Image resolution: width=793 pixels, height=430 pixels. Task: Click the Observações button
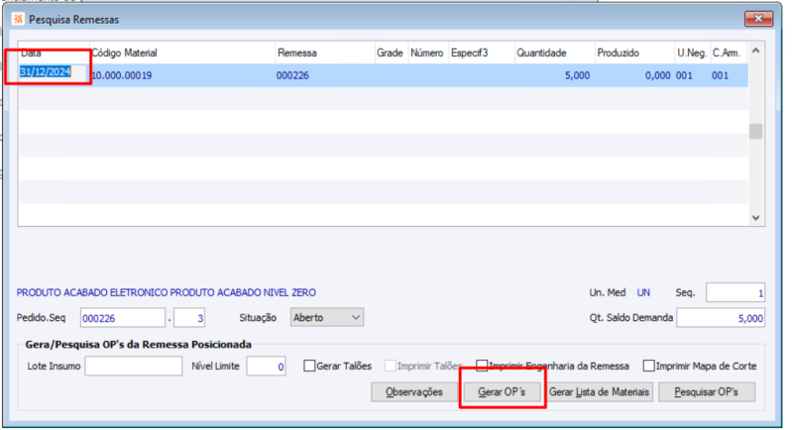(413, 392)
